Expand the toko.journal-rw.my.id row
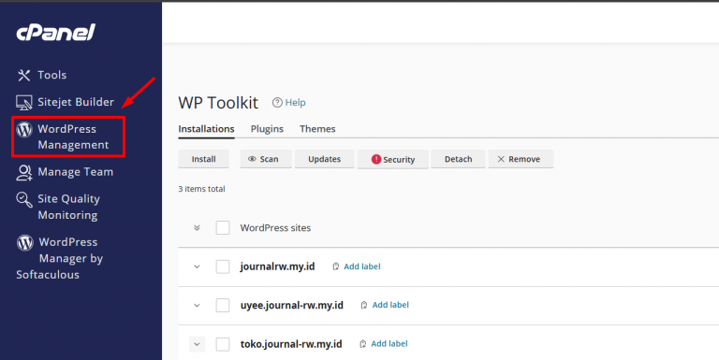The height and width of the screenshot is (360, 719). 198,344
